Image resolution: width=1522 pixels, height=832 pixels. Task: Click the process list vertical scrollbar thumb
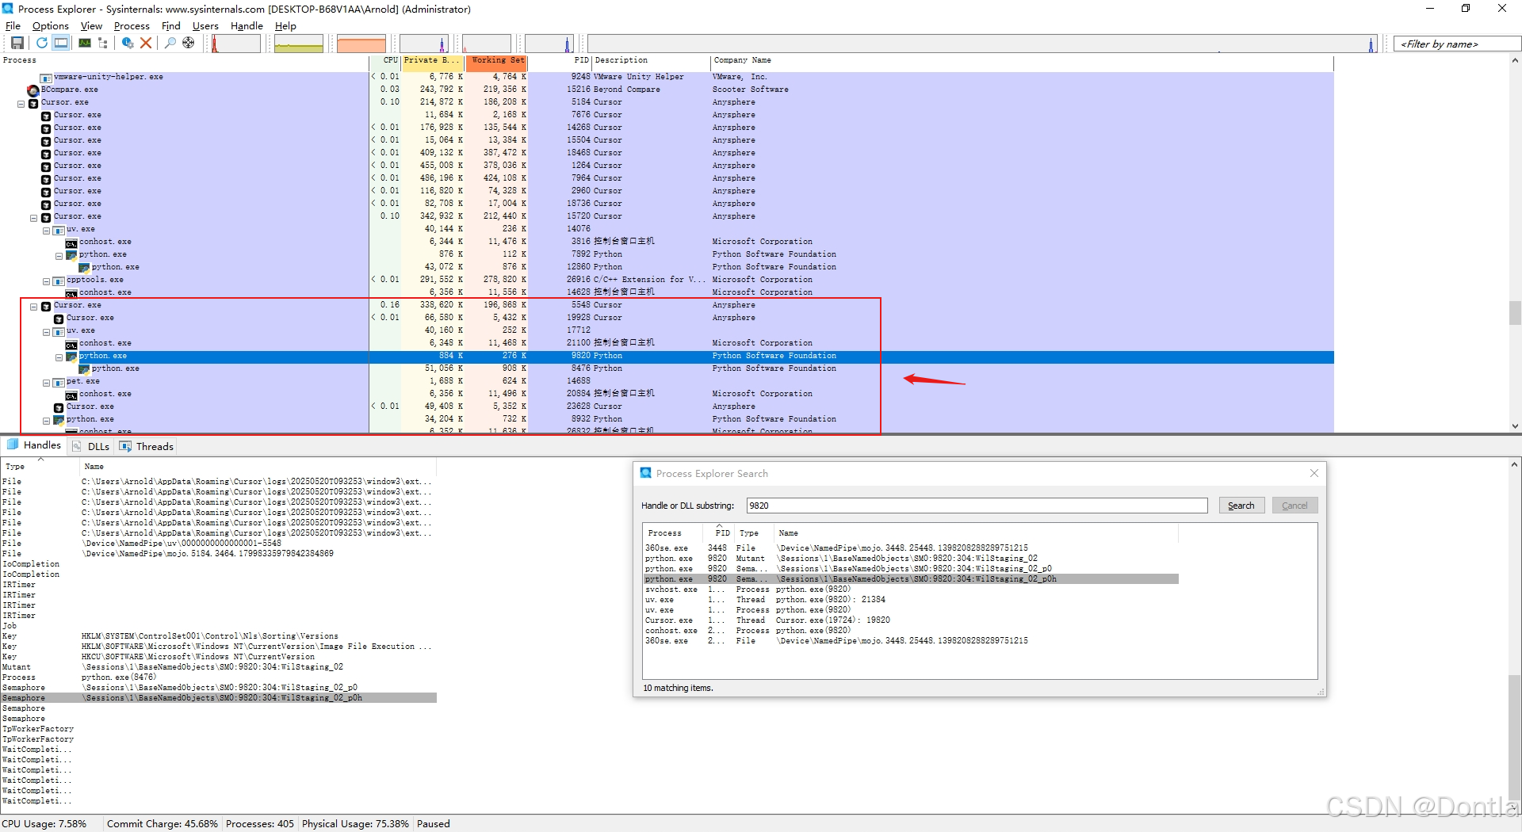pyautogui.click(x=1515, y=313)
